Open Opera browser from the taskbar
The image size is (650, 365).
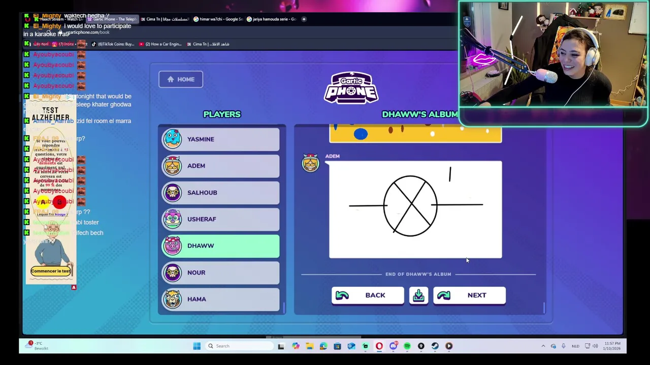coord(379,346)
